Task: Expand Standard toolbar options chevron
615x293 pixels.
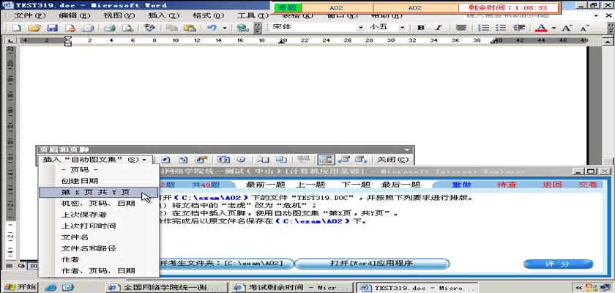Action: coord(257,28)
